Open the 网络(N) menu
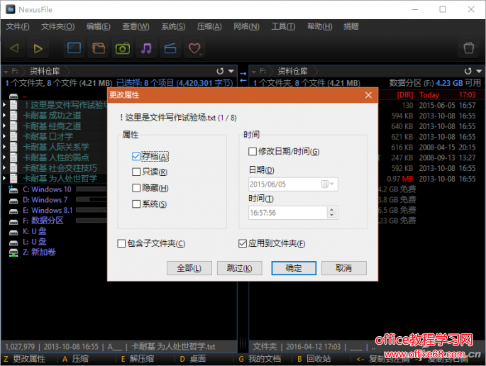This screenshot has height=366, width=486. 246,27
